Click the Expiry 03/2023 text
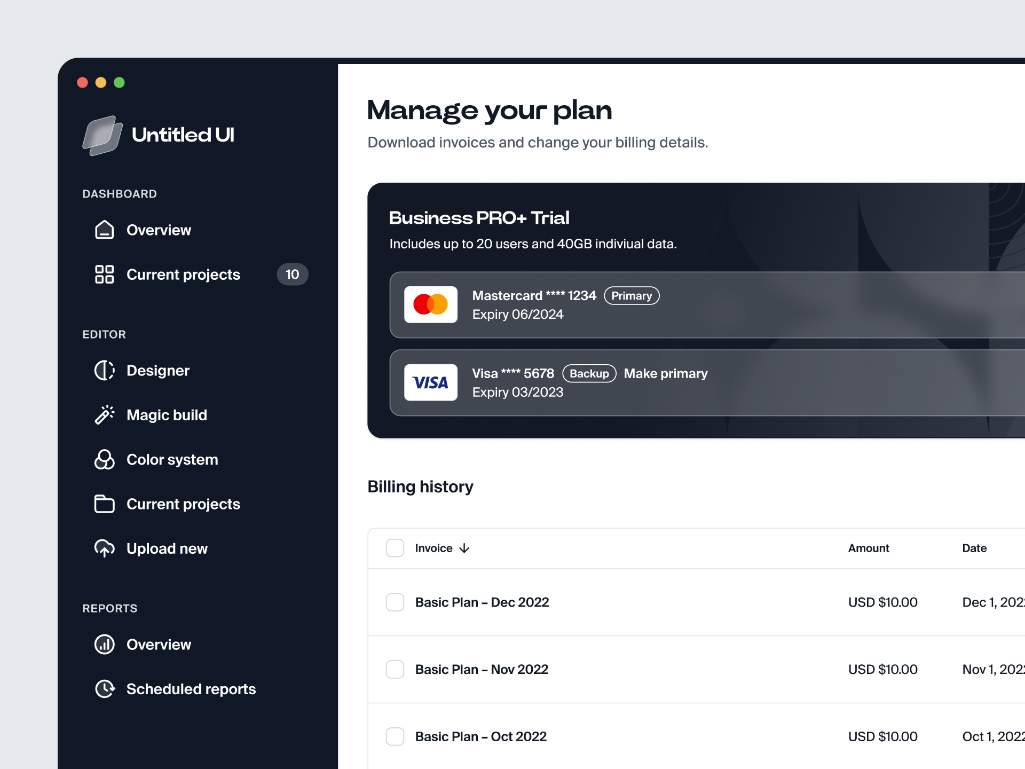This screenshot has height=769, width=1025. (518, 392)
